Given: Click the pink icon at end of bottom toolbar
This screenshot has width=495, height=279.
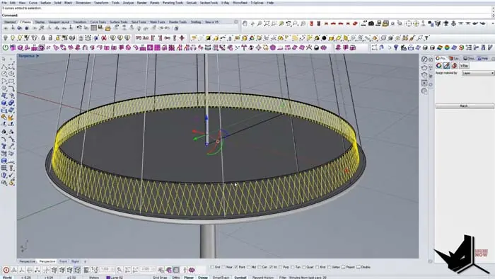Looking at the screenshot, I should tap(192, 270).
